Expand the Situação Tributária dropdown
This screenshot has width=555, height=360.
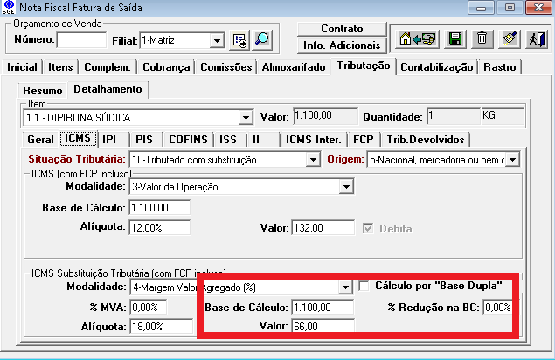pyautogui.click(x=312, y=160)
